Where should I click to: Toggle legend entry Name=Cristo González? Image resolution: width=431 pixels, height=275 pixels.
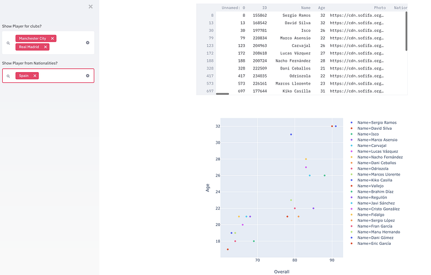pos(378,209)
